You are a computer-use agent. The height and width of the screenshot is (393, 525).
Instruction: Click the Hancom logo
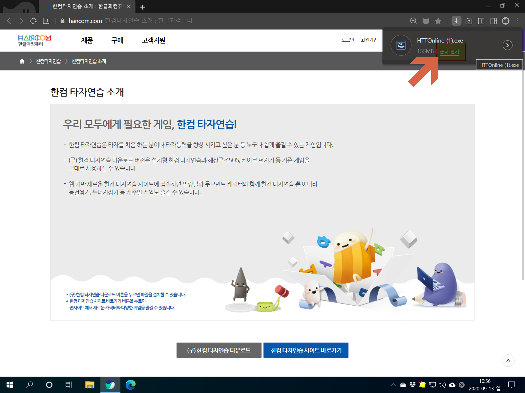[34, 41]
